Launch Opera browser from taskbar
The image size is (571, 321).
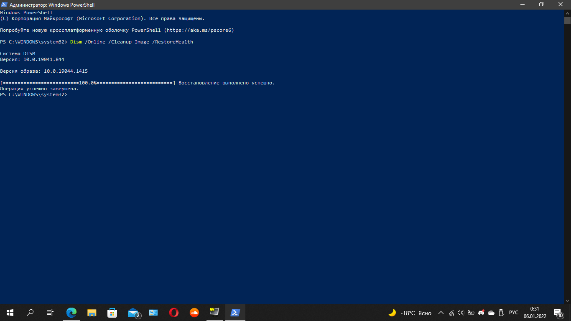pyautogui.click(x=174, y=312)
